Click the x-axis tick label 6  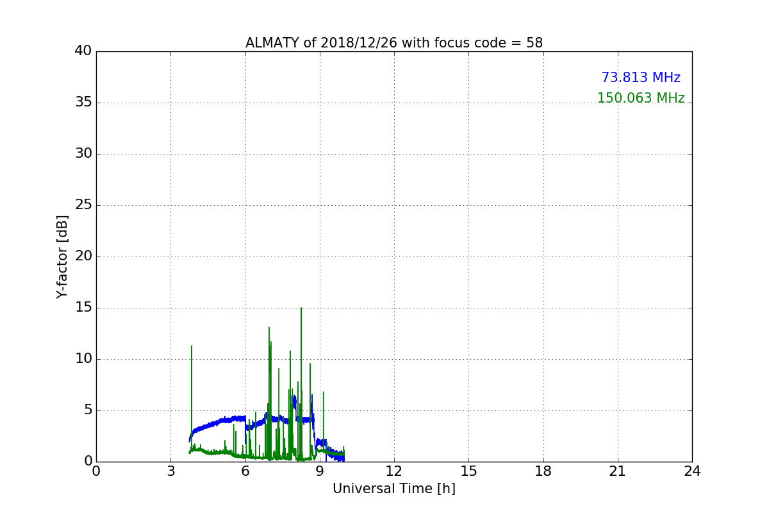pos(245,471)
